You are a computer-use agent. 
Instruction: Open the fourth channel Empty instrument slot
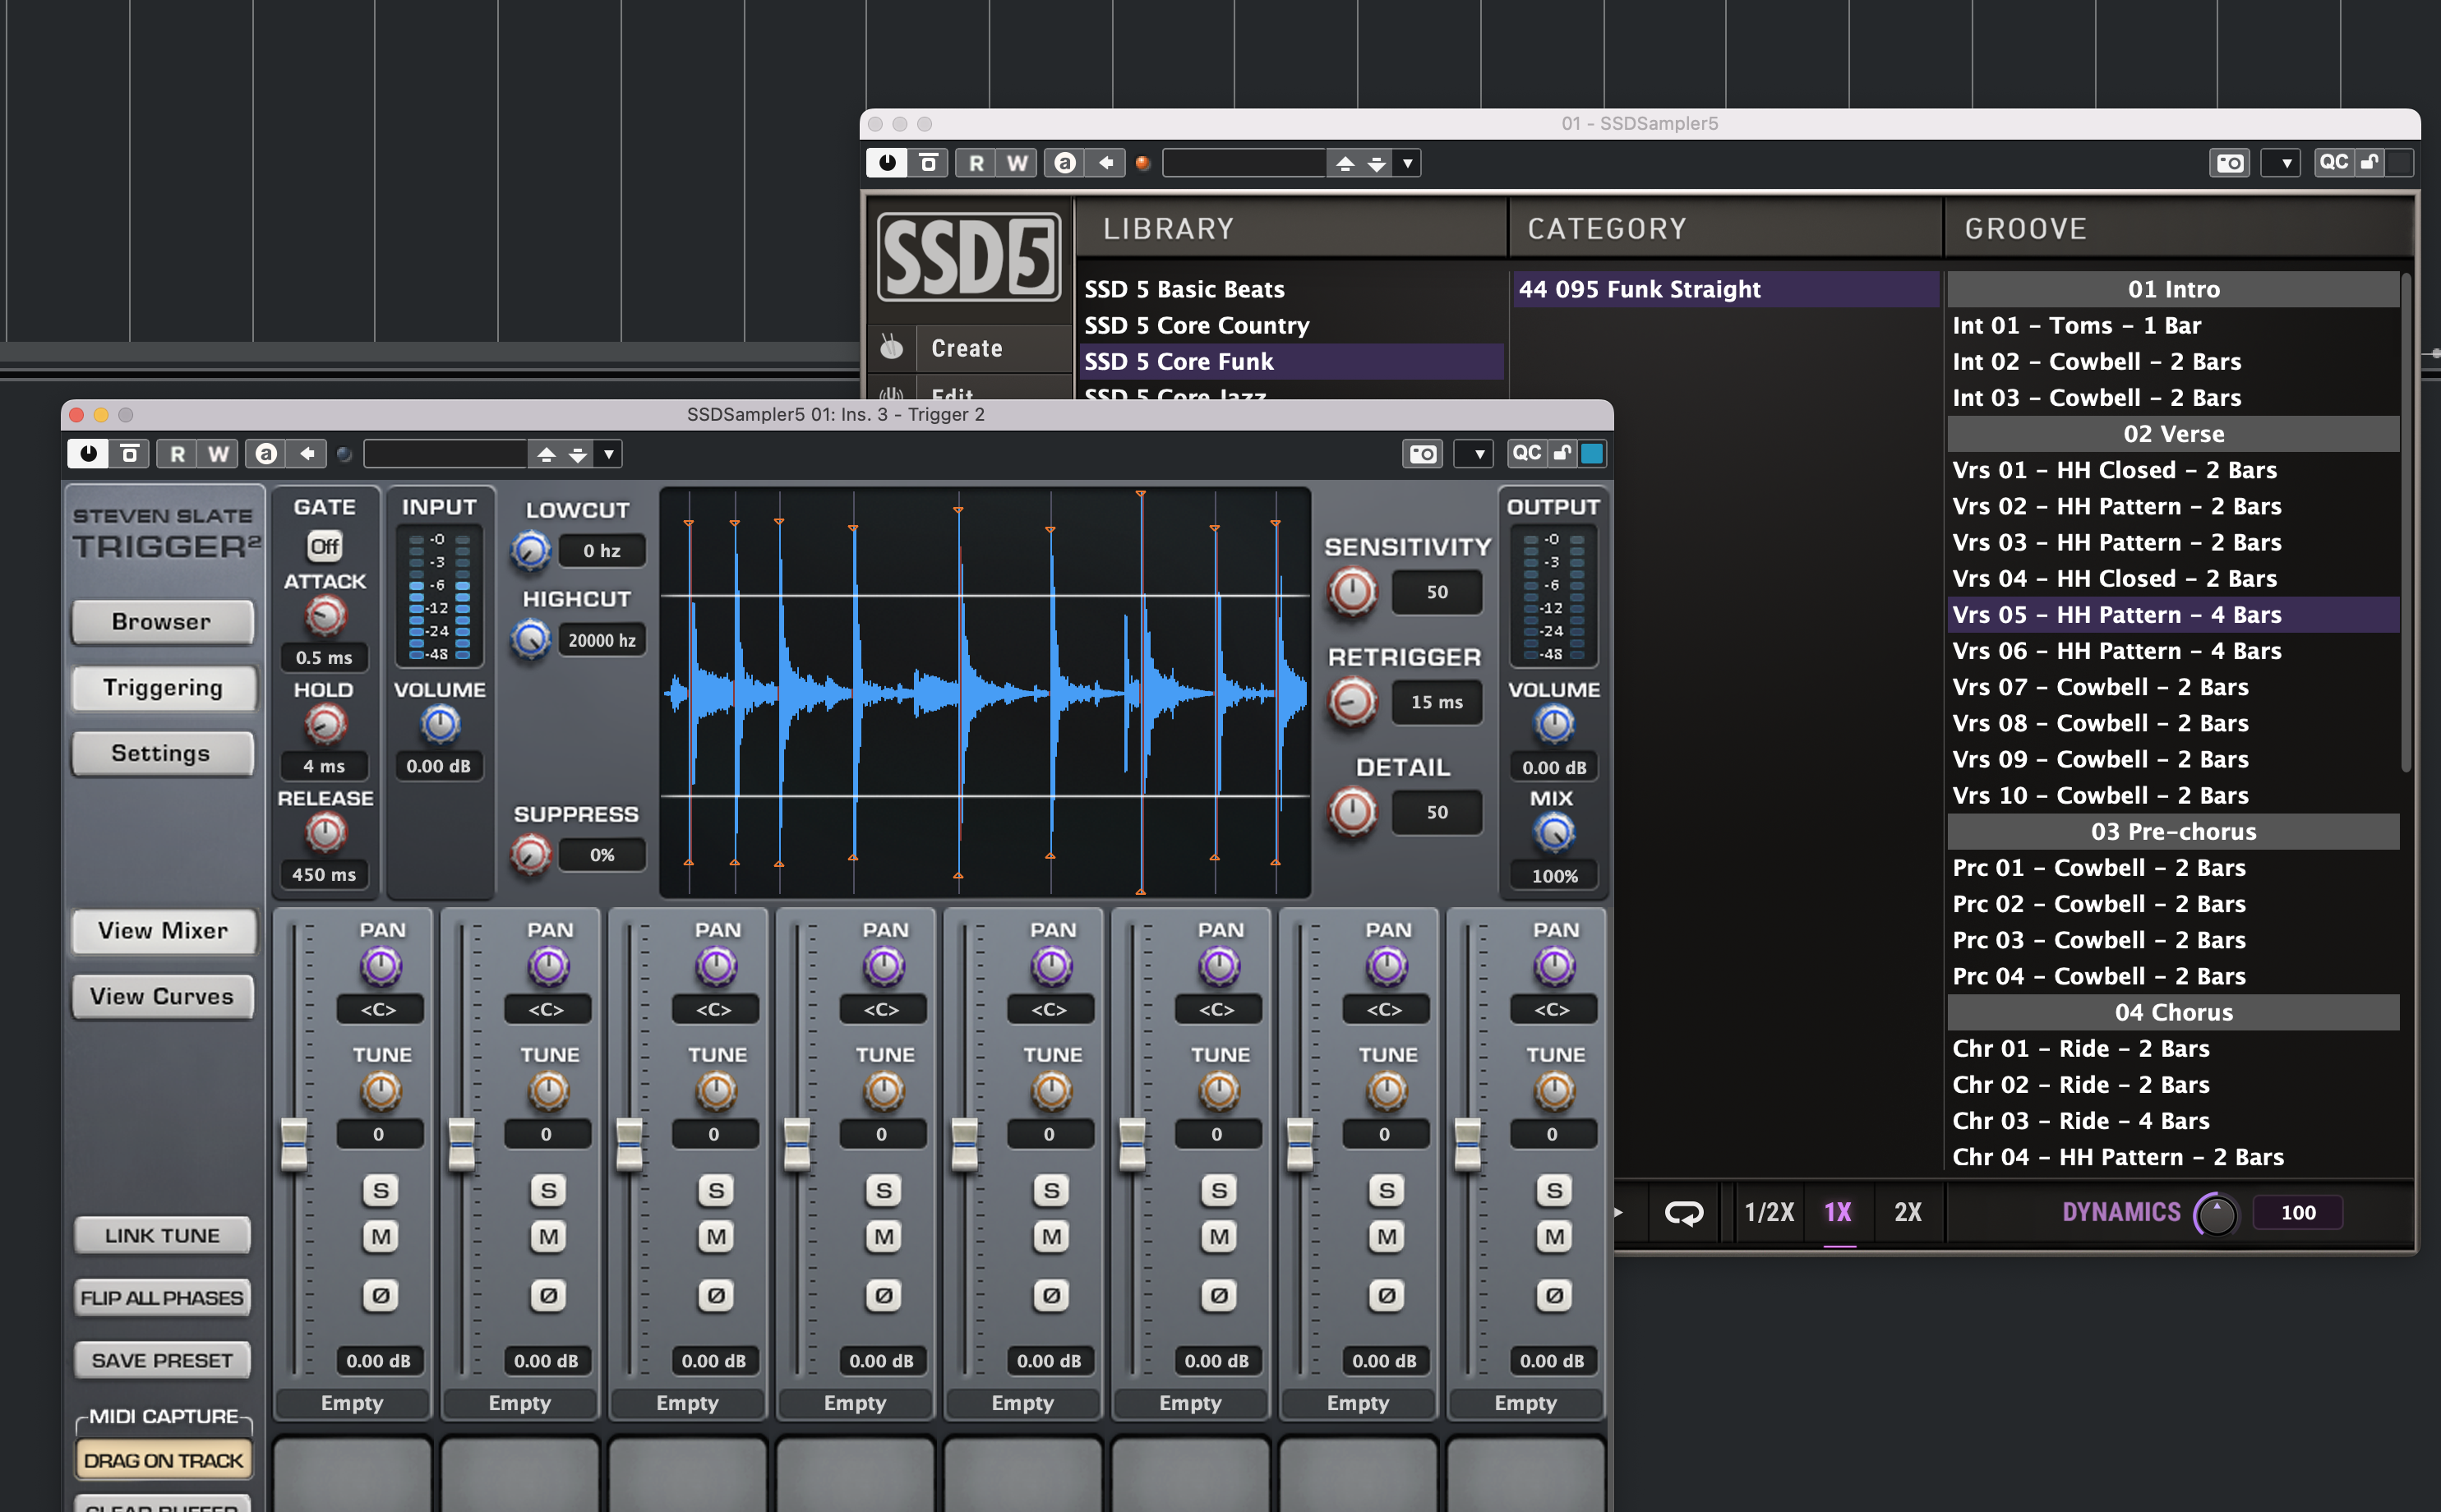[855, 1403]
